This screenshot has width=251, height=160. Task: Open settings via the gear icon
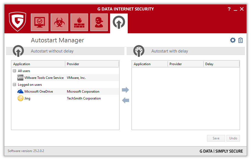tap(233, 40)
